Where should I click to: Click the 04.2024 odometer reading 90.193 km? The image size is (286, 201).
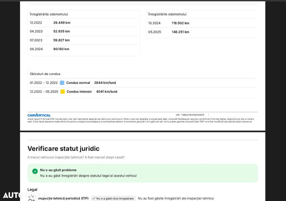61,49
